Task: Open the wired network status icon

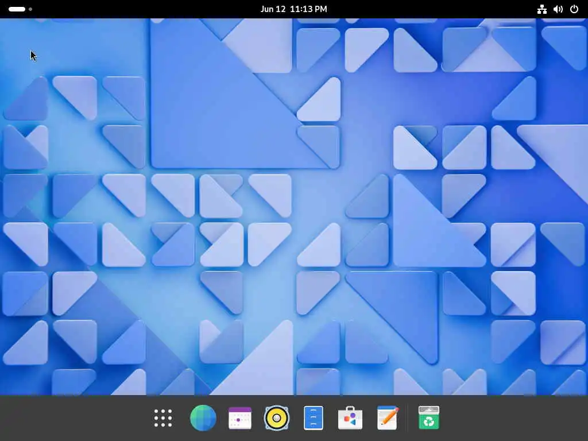Action: tap(542, 9)
